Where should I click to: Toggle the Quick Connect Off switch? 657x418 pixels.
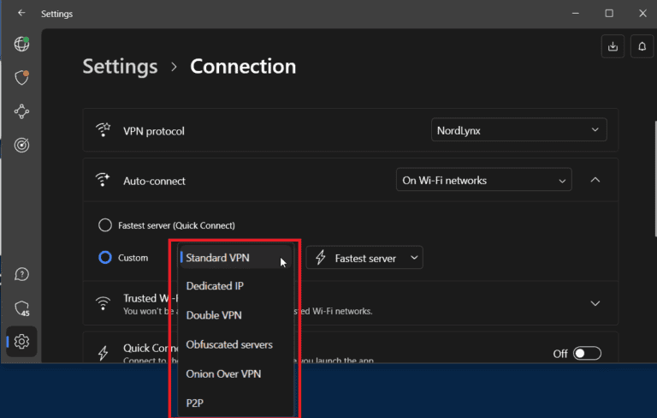tap(587, 353)
